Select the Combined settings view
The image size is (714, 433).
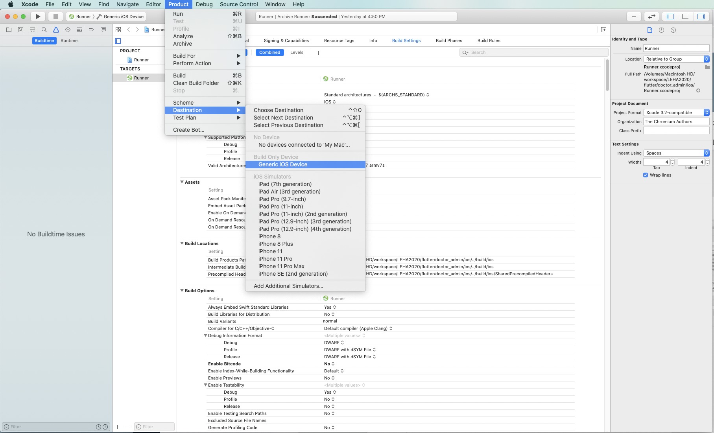tap(269, 52)
